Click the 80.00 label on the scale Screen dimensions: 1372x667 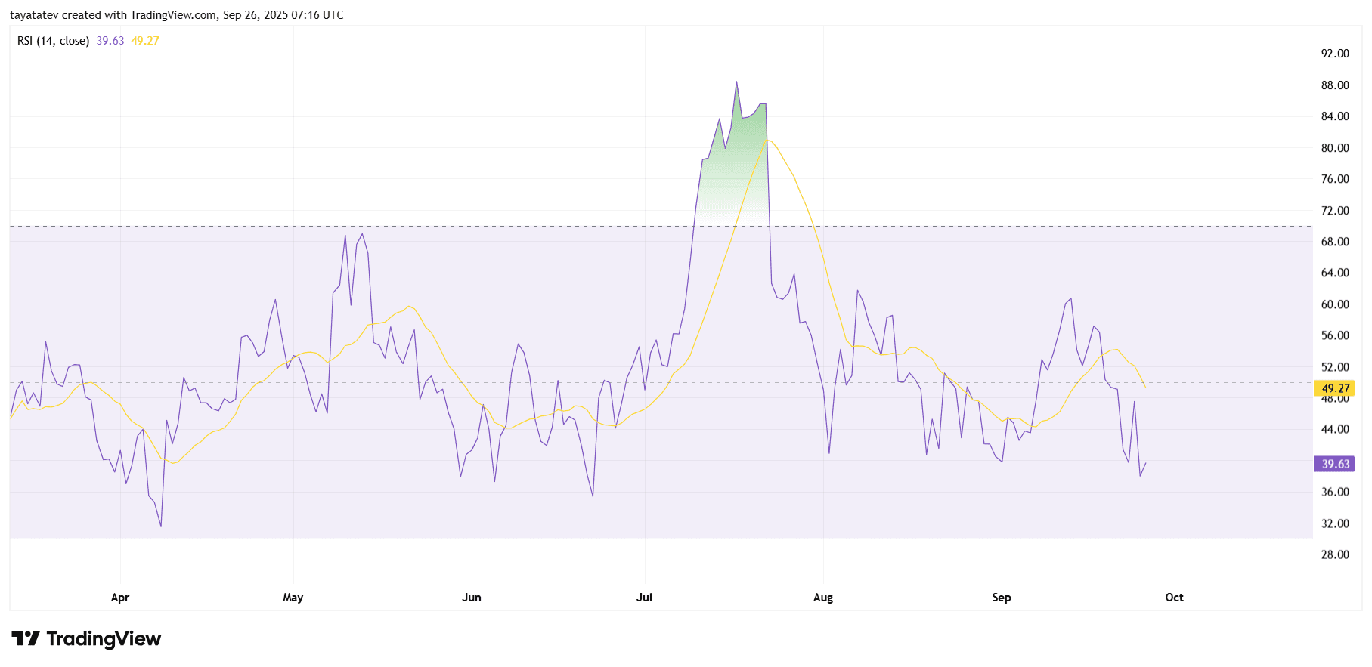point(1334,148)
